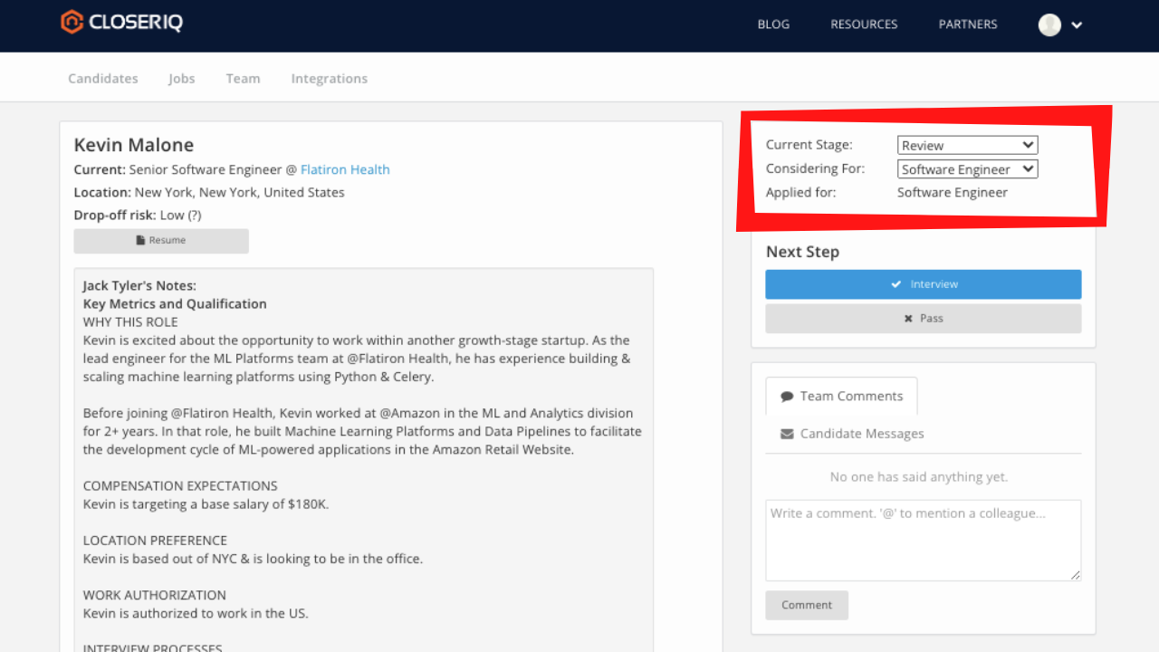Click the speech bubble icon by Team Comments

tap(787, 397)
